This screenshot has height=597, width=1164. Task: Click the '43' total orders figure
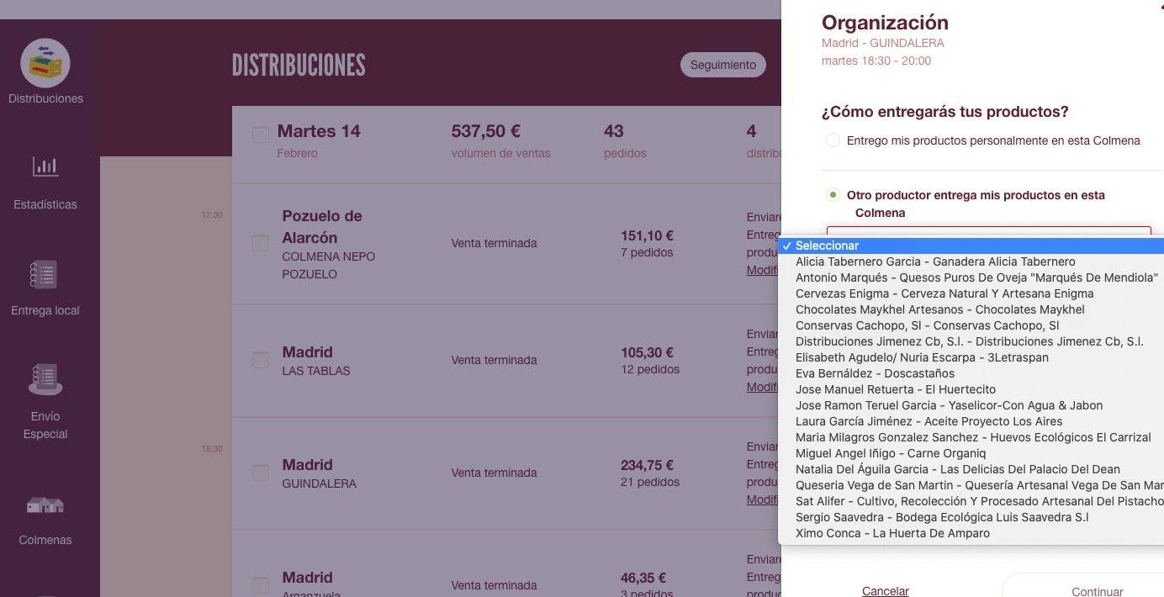(x=614, y=131)
